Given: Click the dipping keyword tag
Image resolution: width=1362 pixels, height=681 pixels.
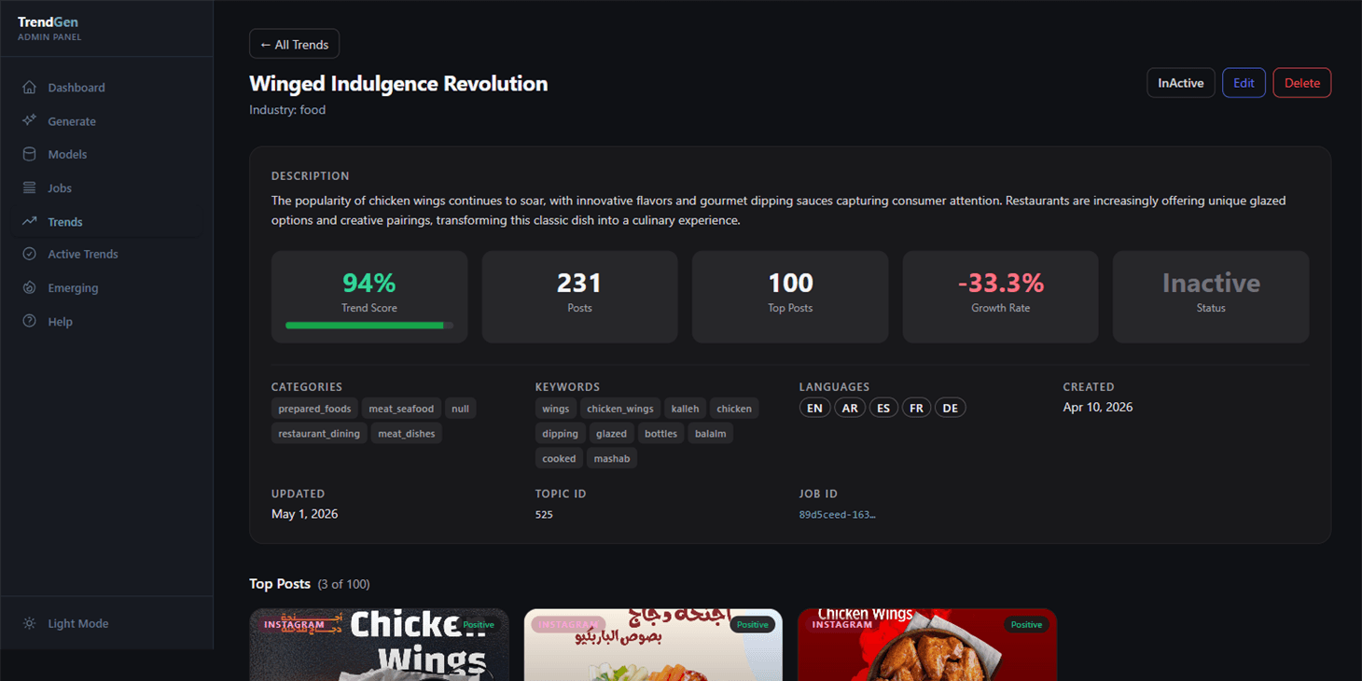Looking at the screenshot, I should pyautogui.click(x=561, y=433).
